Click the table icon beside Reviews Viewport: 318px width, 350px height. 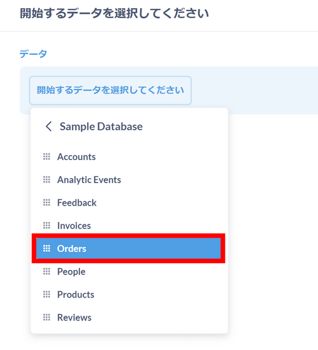coord(46,317)
